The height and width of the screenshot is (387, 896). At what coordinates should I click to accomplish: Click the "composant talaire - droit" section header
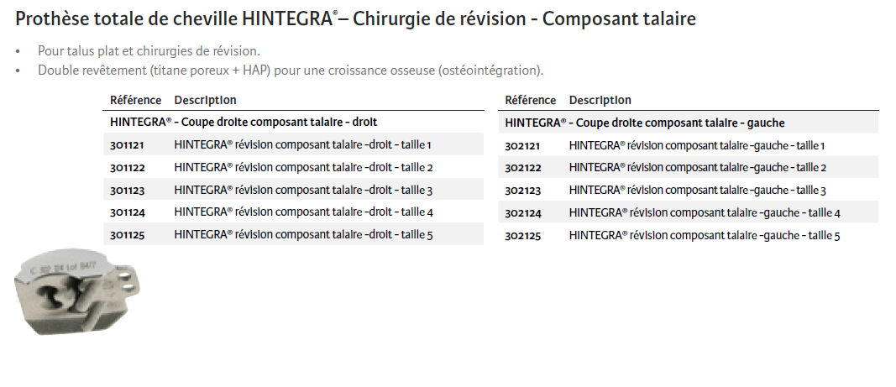pyautogui.click(x=244, y=122)
